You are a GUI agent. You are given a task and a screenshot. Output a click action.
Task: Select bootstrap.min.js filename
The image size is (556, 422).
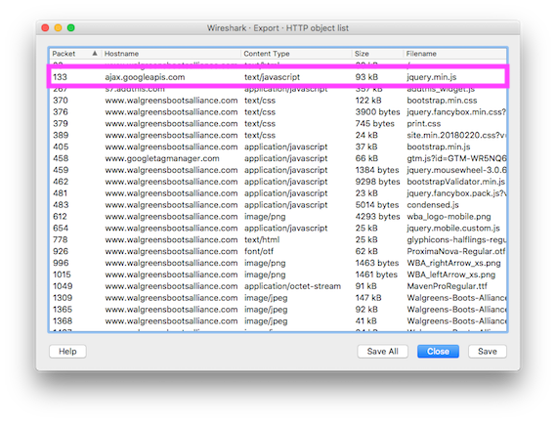tap(439, 147)
